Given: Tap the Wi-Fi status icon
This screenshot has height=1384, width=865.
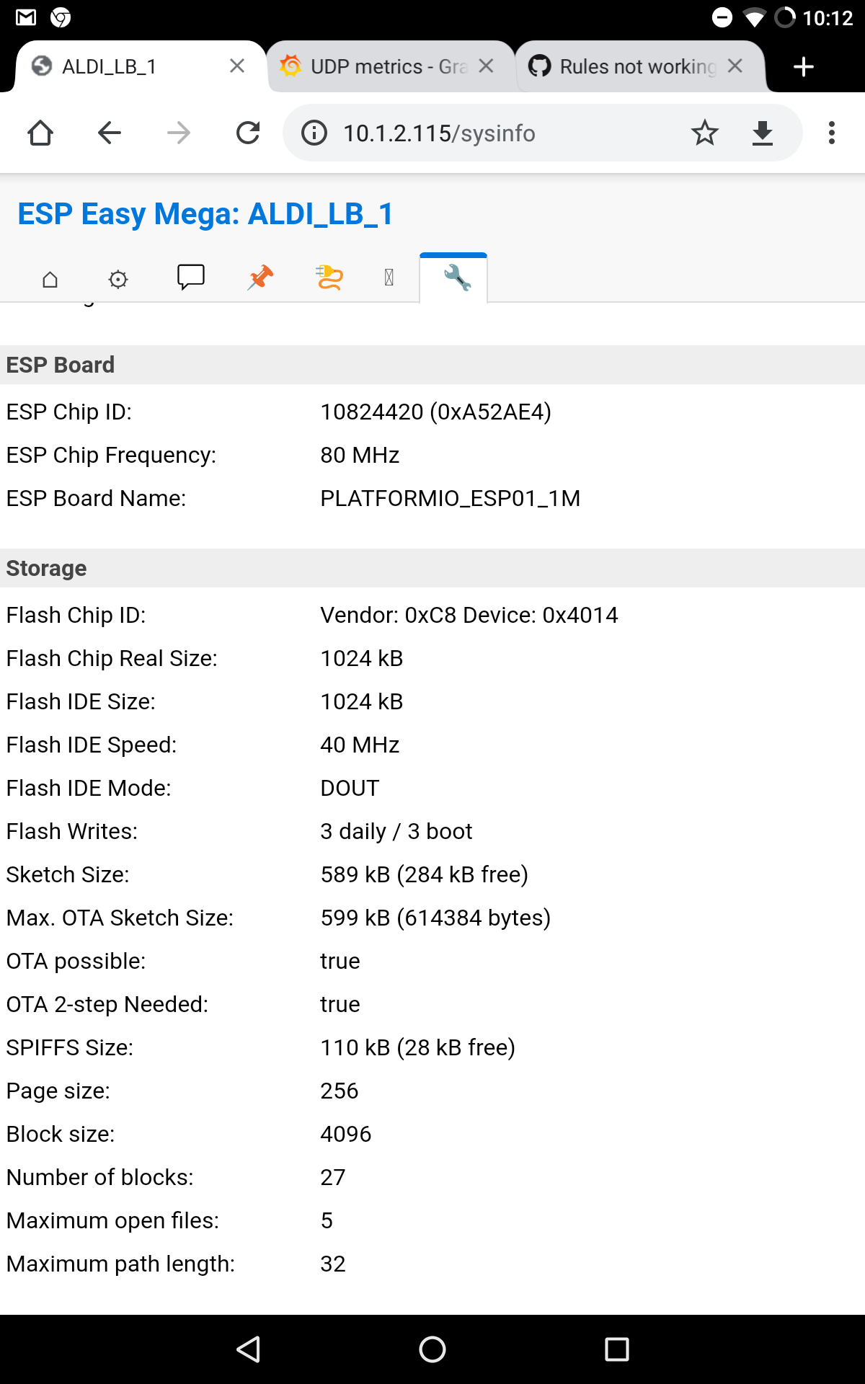Looking at the screenshot, I should [754, 17].
